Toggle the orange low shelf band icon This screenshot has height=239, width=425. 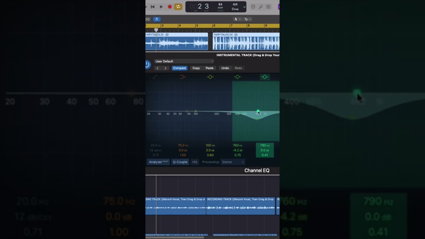(183, 77)
